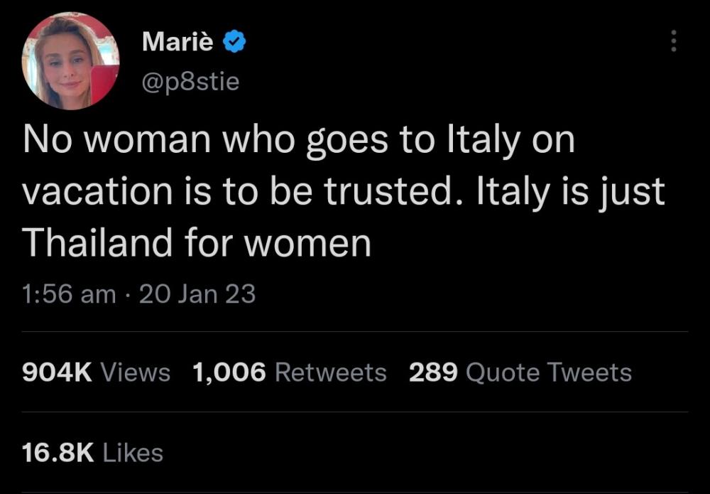Open the Retweets list label
The width and height of the screenshot is (710, 494).
(x=331, y=372)
